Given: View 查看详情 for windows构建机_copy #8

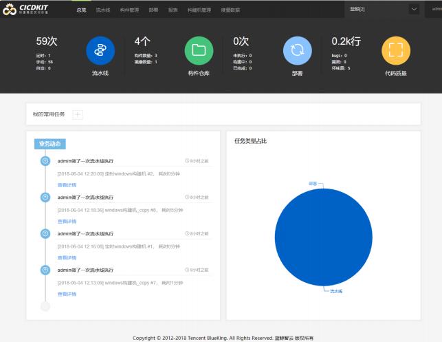Looking at the screenshot, I should pos(67,221).
